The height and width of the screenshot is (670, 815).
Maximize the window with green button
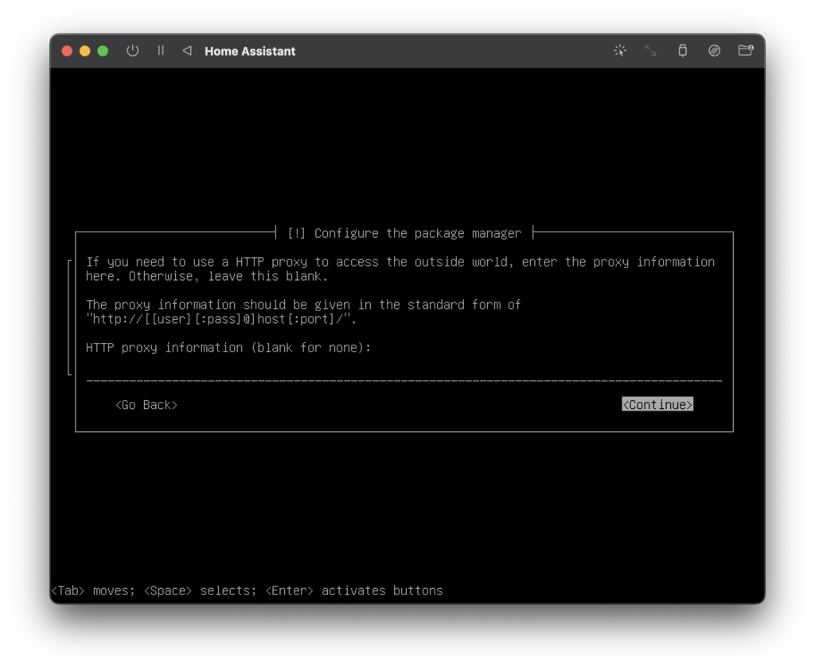103,51
